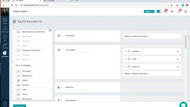Screen dimensions: 190x107
Task: Click the top Введите название категории input
Action: coord(152,36)
